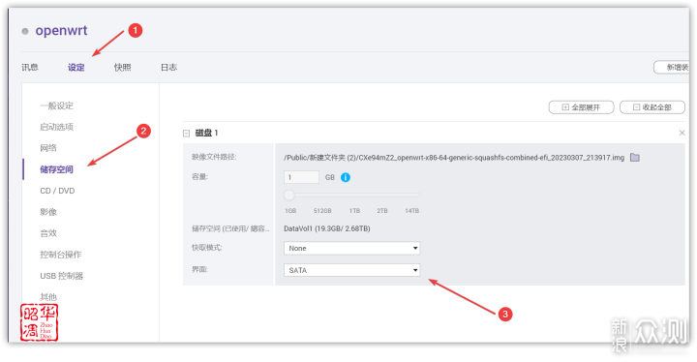
Task: Select USB 控制器 in the sidebar
Action: click(x=61, y=276)
